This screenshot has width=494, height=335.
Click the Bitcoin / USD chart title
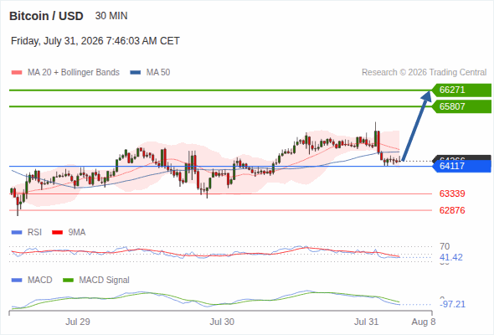pos(46,16)
